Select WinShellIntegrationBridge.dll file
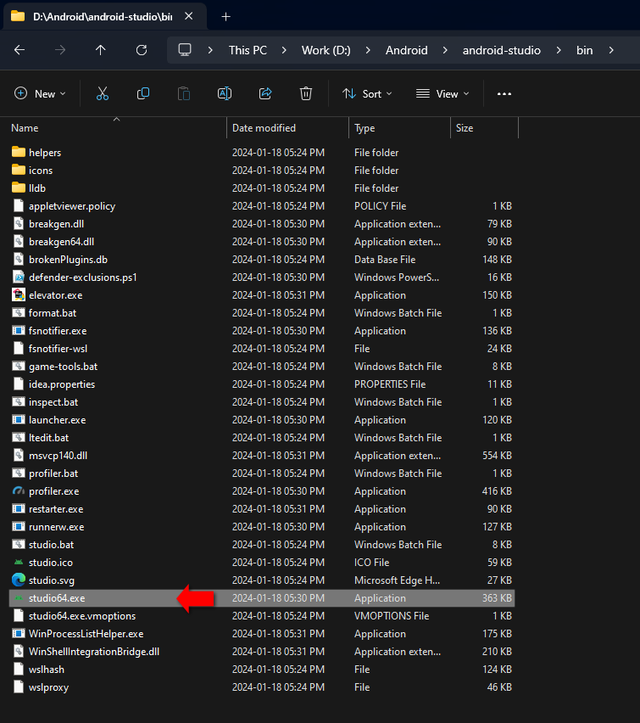The height and width of the screenshot is (723, 640). click(94, 652)
